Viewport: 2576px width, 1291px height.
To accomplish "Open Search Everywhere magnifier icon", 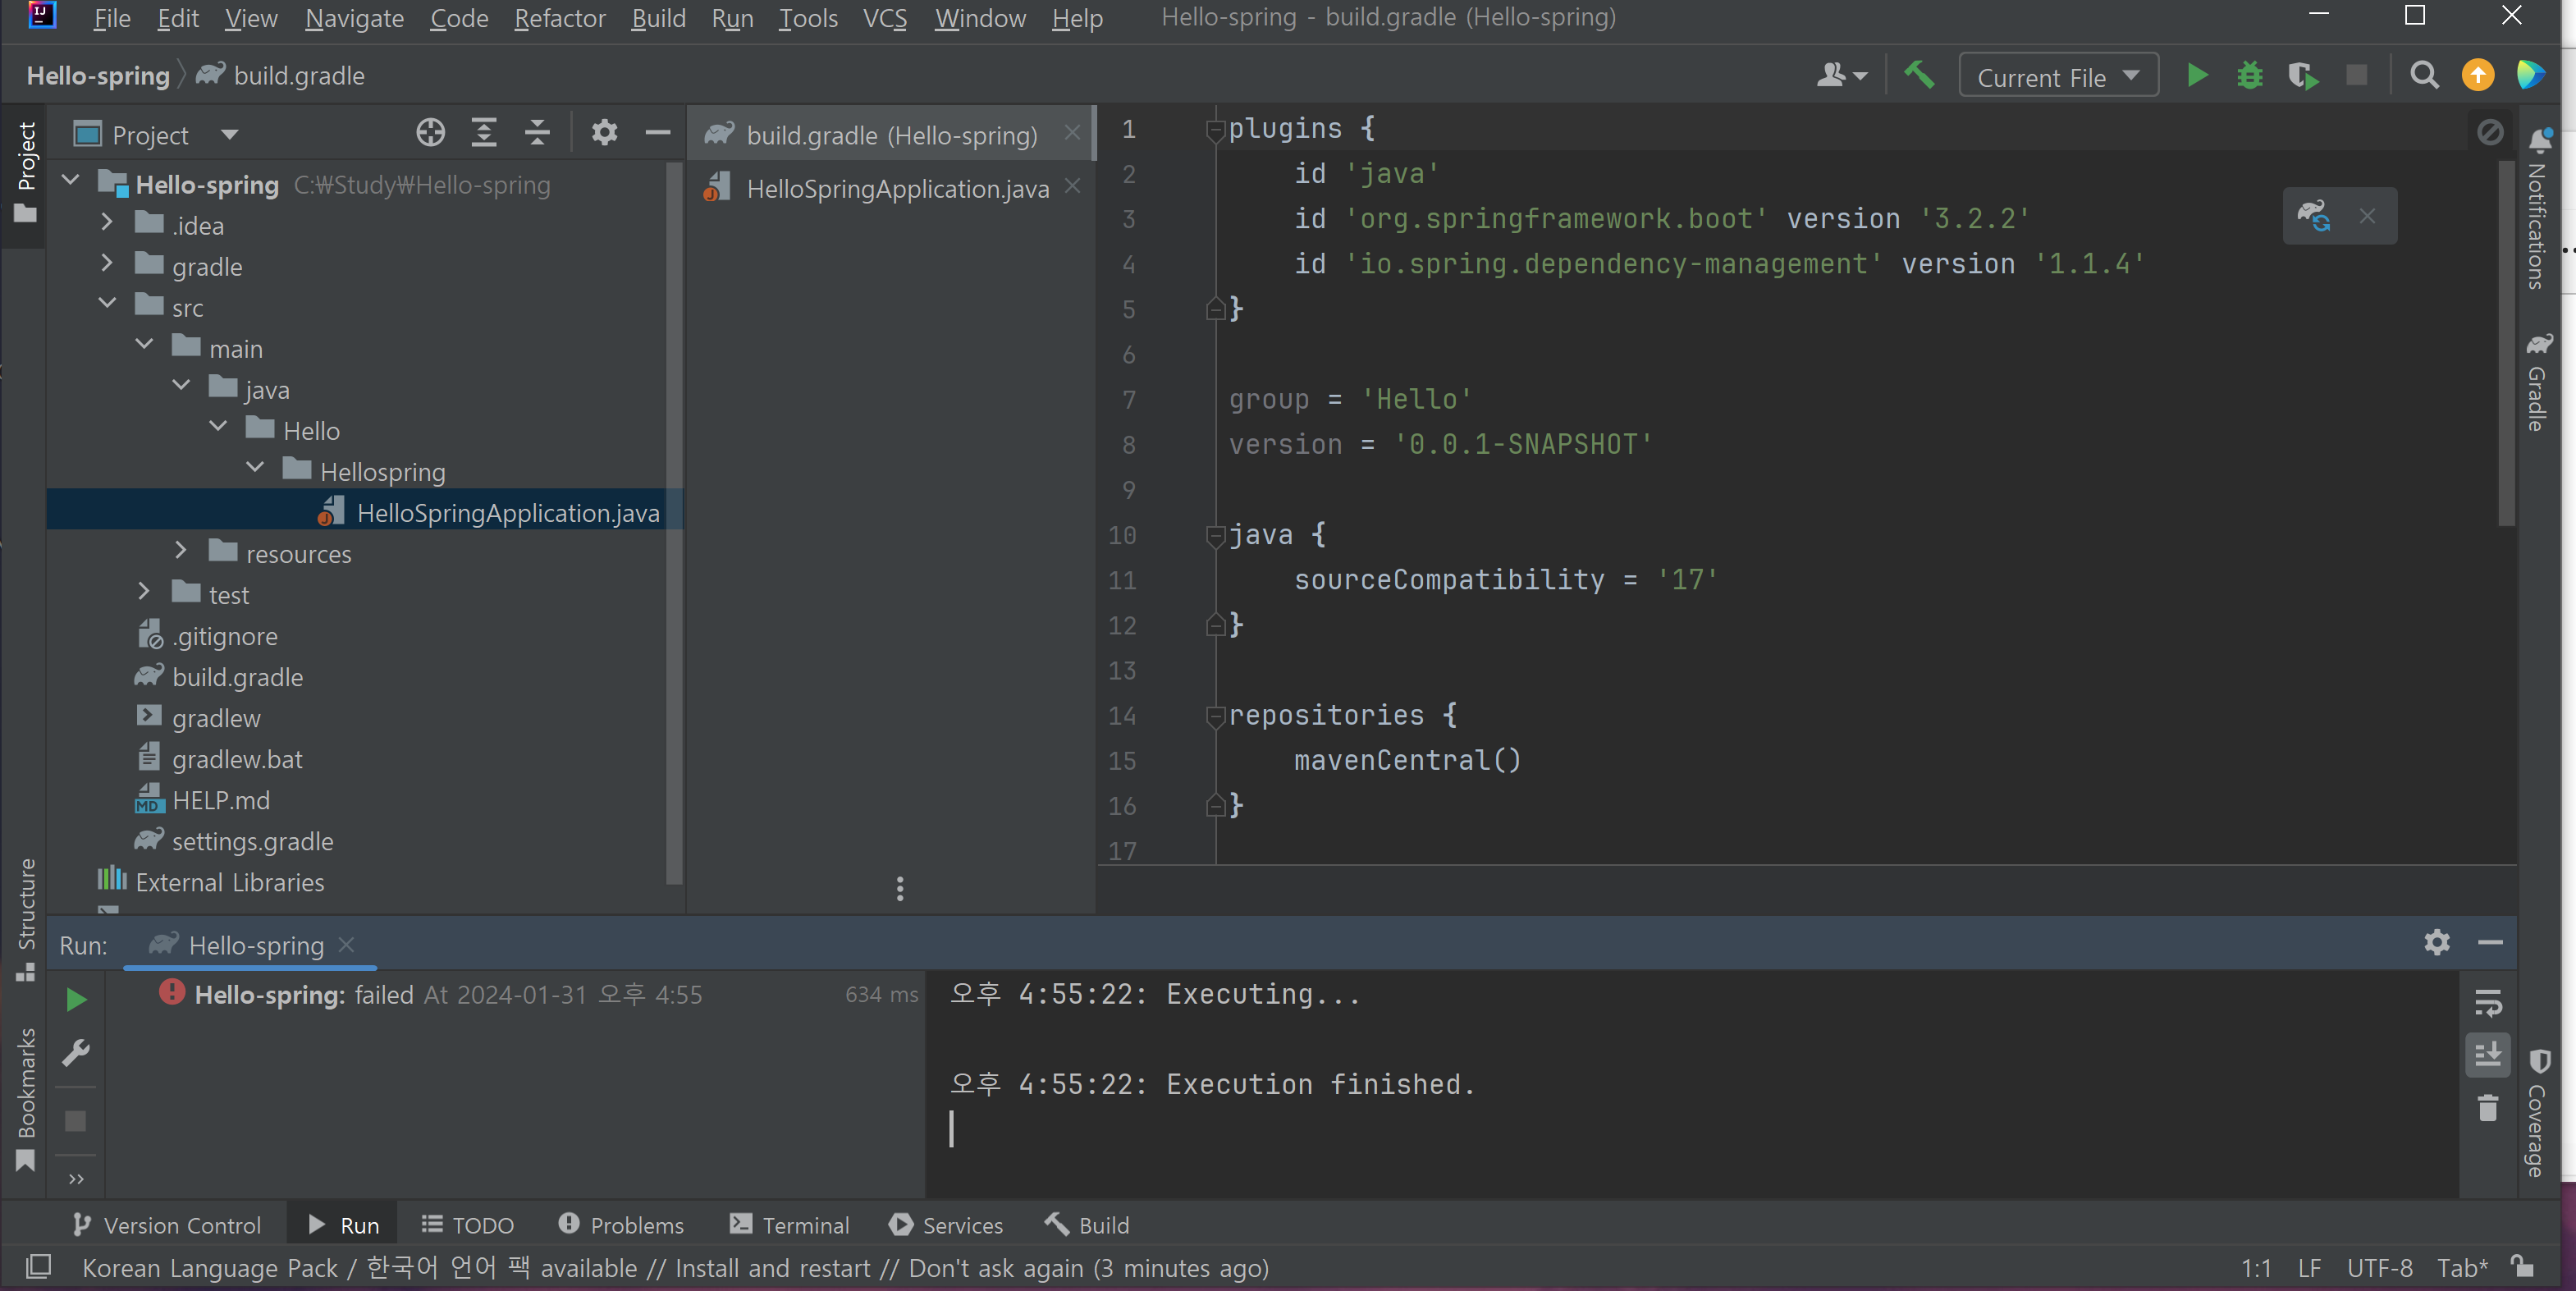I will [x=2424, y=75].
